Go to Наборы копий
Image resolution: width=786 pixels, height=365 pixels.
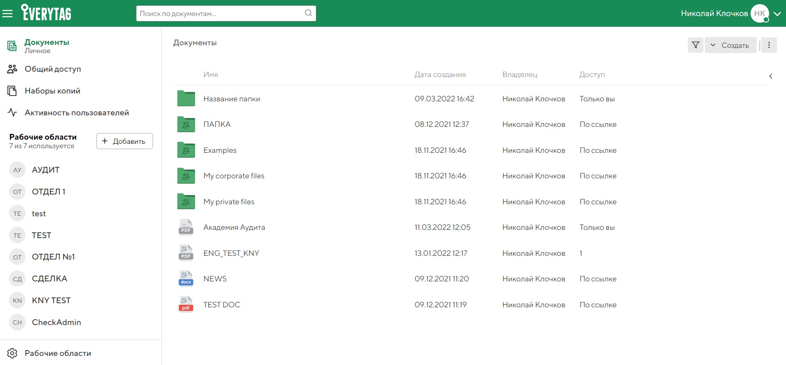coord(52,91)
